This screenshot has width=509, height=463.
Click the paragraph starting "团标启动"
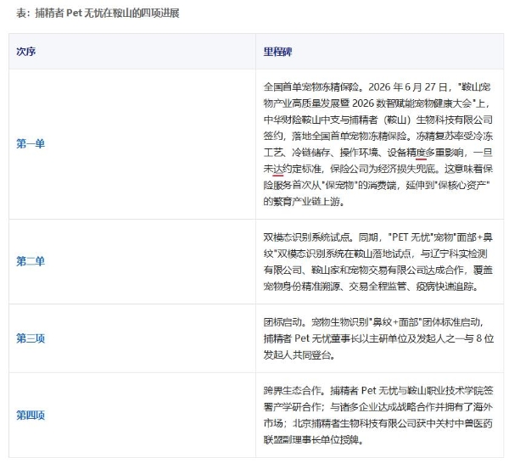pos(378,338)
